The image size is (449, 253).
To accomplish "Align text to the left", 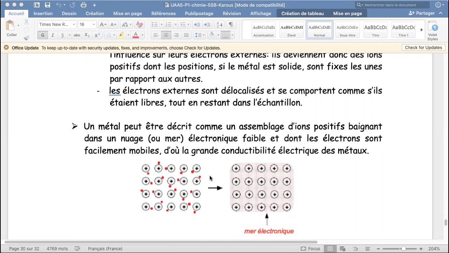I will coord(156,35).
